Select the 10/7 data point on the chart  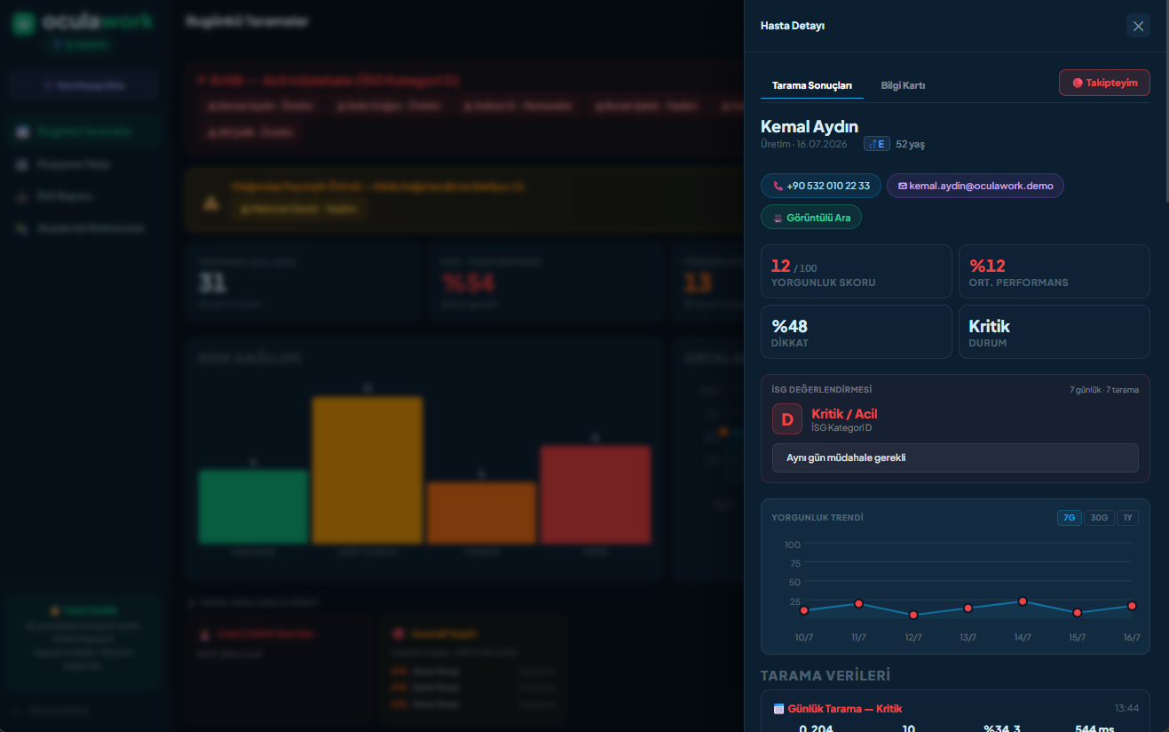click(x=804, y=610)
